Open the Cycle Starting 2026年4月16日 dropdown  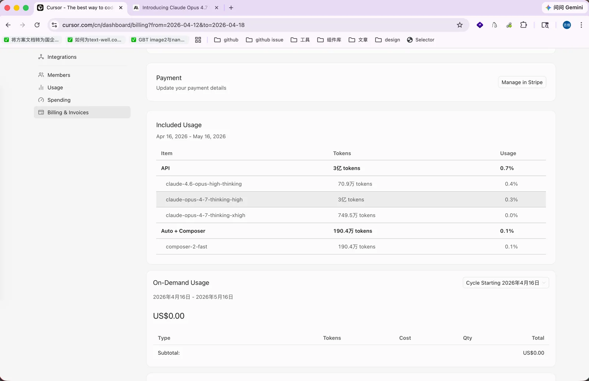[506, 283]
